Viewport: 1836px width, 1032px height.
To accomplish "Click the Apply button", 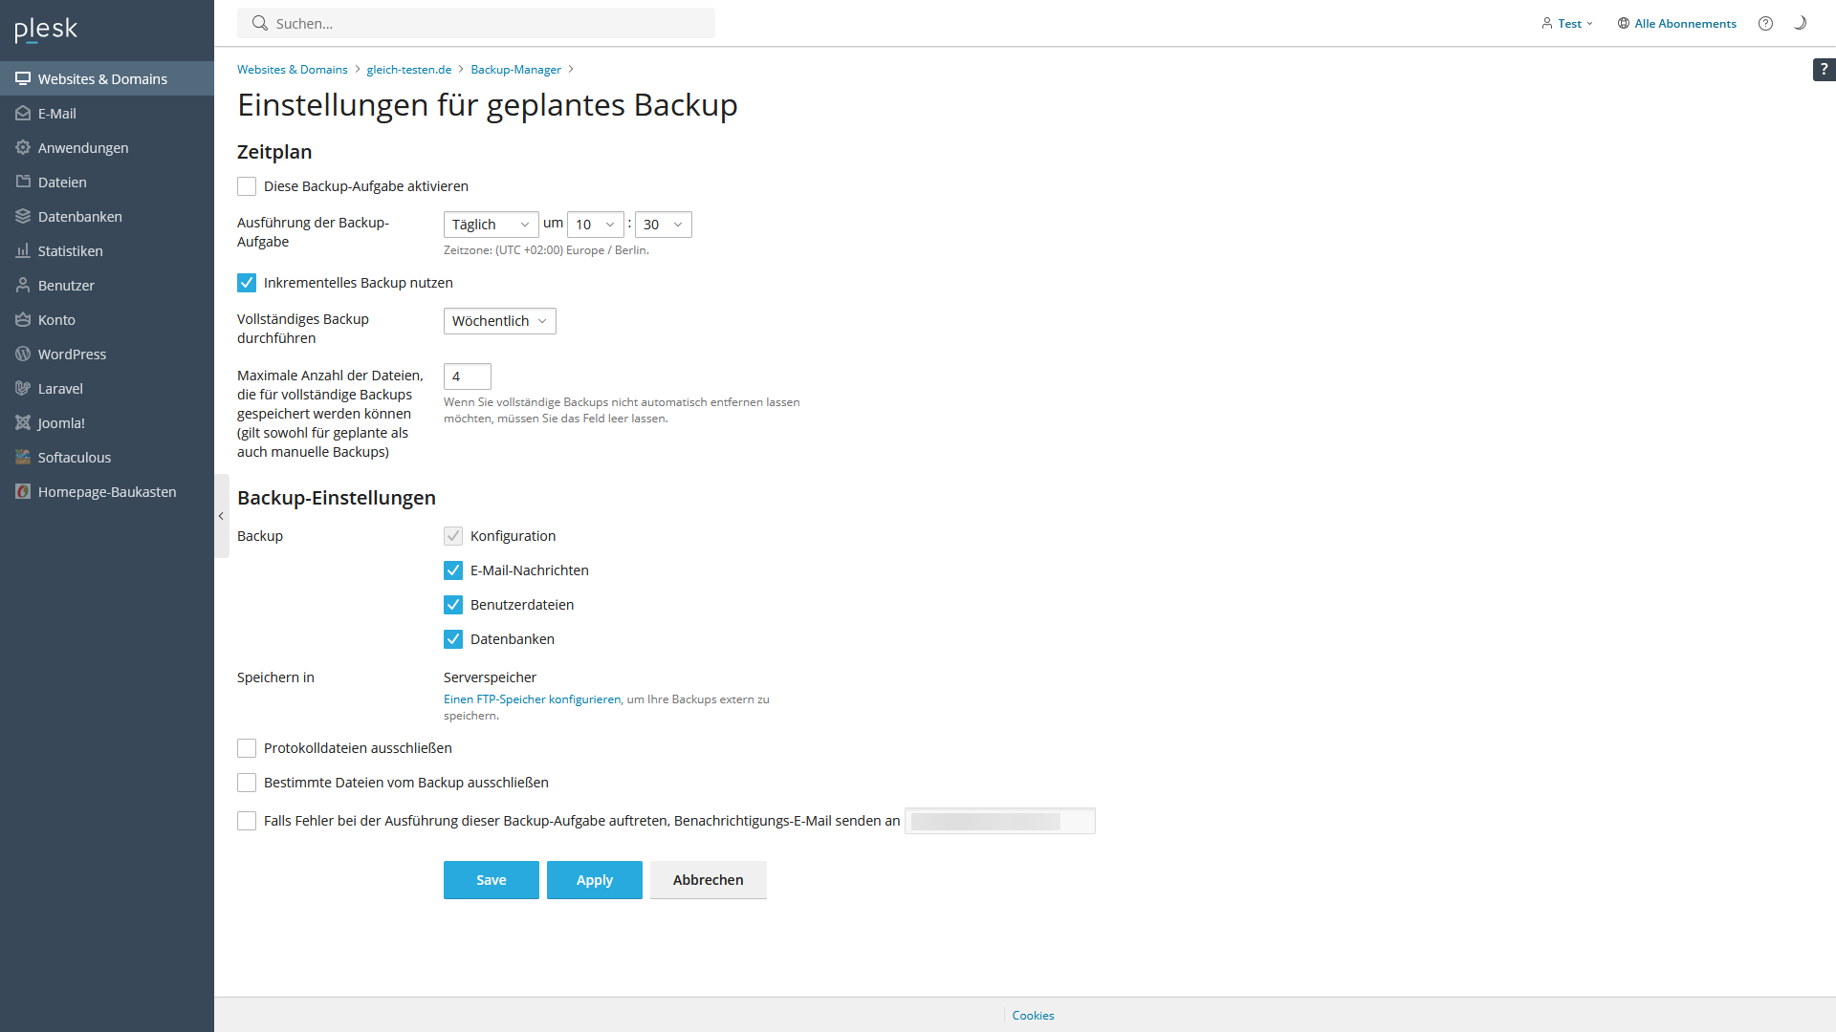I will click(x=594, y=879).
